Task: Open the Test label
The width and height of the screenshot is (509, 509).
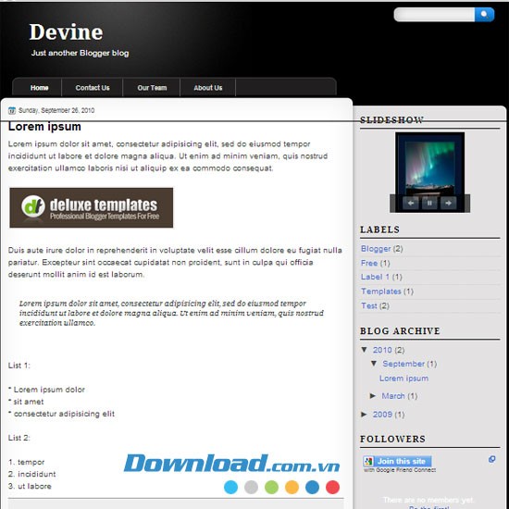Action: (369, 305)
